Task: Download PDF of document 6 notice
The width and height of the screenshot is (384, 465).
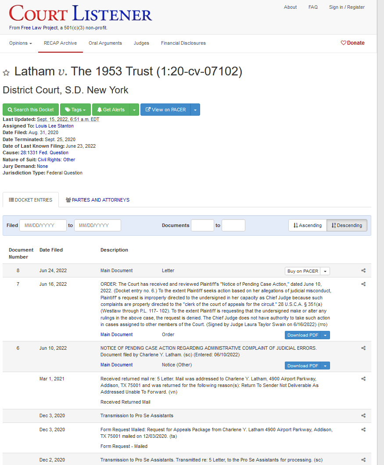Action: pyautogui.click(x=303, y=366)
